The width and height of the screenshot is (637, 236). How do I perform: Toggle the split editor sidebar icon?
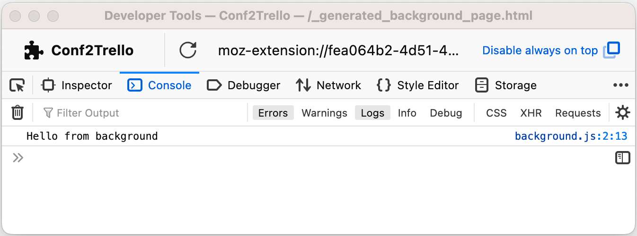tap(622, 158)
